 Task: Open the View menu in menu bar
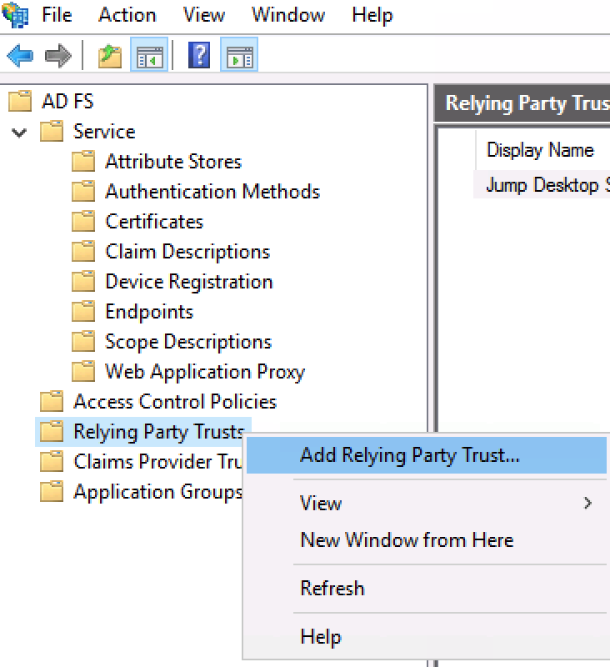[203, 15]
